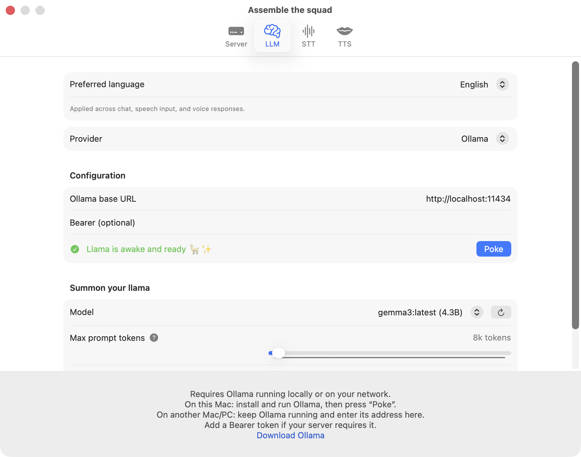Click the vertical scrollbar thumb
The width and height of the screenshot is (581, 457).
pyautogui.click(x=575, y=194)
